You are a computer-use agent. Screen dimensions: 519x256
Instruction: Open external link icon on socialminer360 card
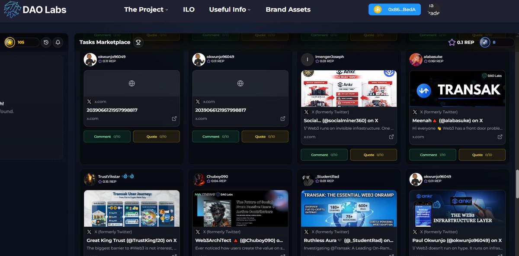click(x=391, y=137)
